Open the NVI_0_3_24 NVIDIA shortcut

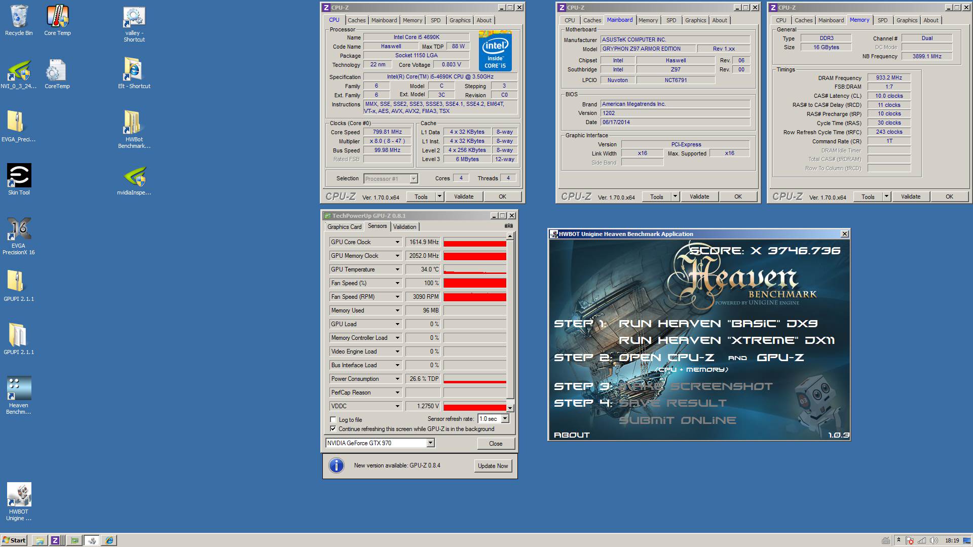click(19, 74)
